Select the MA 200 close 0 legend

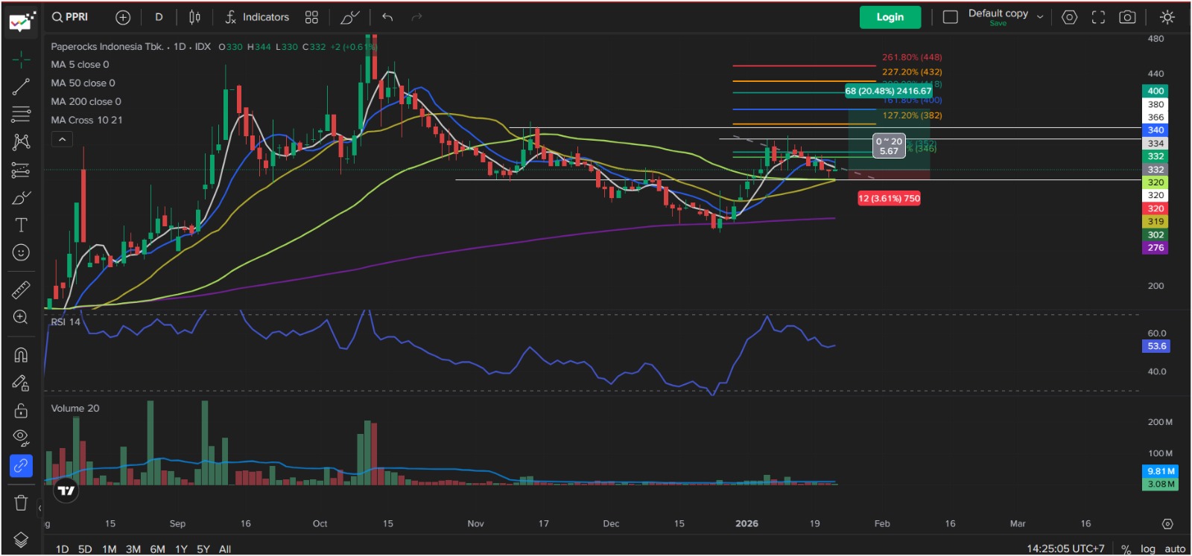(86, 102)
